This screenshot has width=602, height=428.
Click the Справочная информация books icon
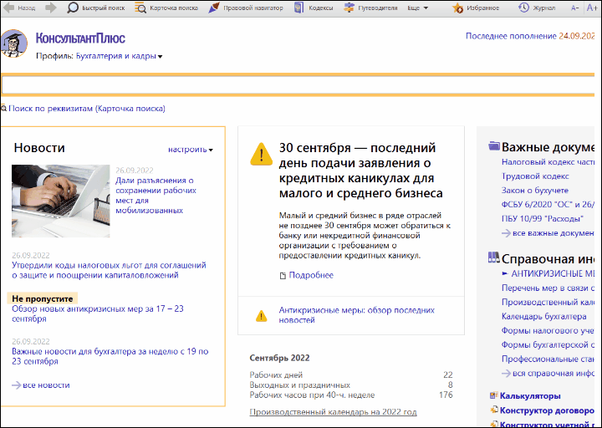(x=494, y=257)
